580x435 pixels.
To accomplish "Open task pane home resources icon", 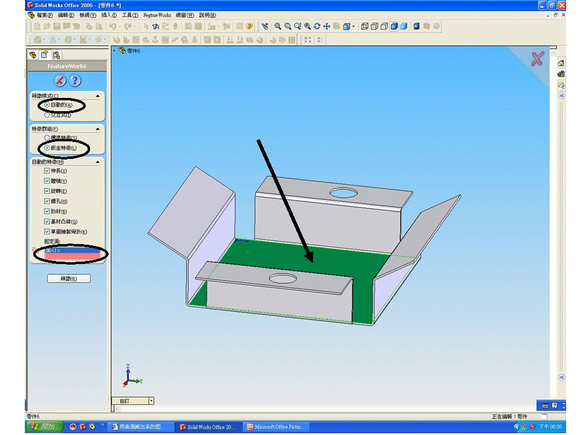I will click(x=561, y=63).
